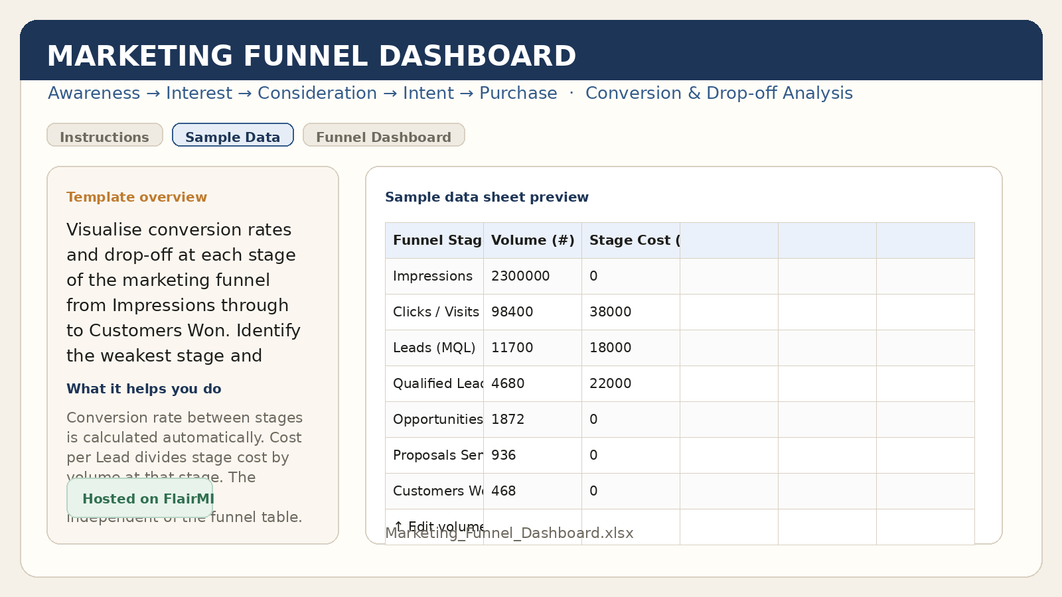The width and height of the screenshot is (1062, 597).
Task: Switch to the Instructions tab
Action: coord(104,137)
